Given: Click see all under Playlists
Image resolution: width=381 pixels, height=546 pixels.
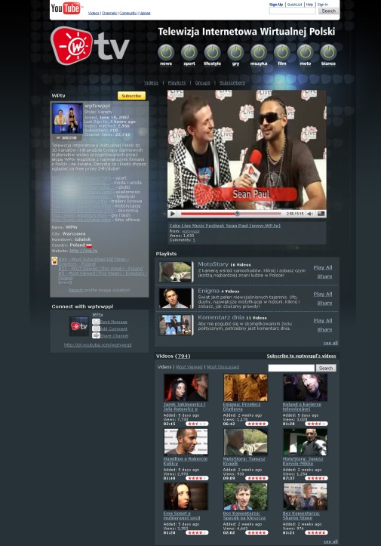Looking at the screenshot, I should pyautogui.click(x=330, y=343).
